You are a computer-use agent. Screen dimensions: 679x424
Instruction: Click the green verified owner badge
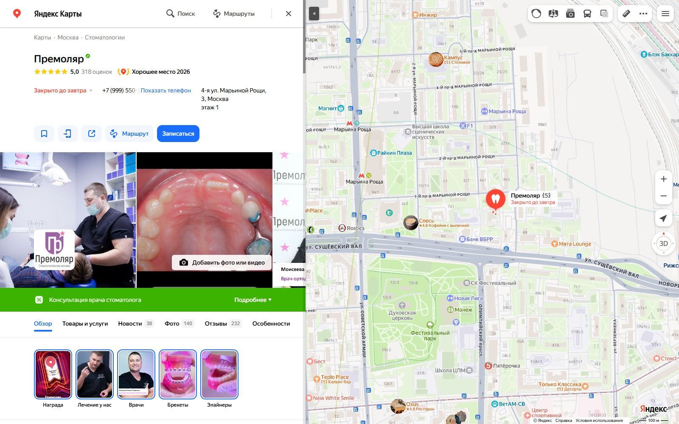[x=88, y=56]
